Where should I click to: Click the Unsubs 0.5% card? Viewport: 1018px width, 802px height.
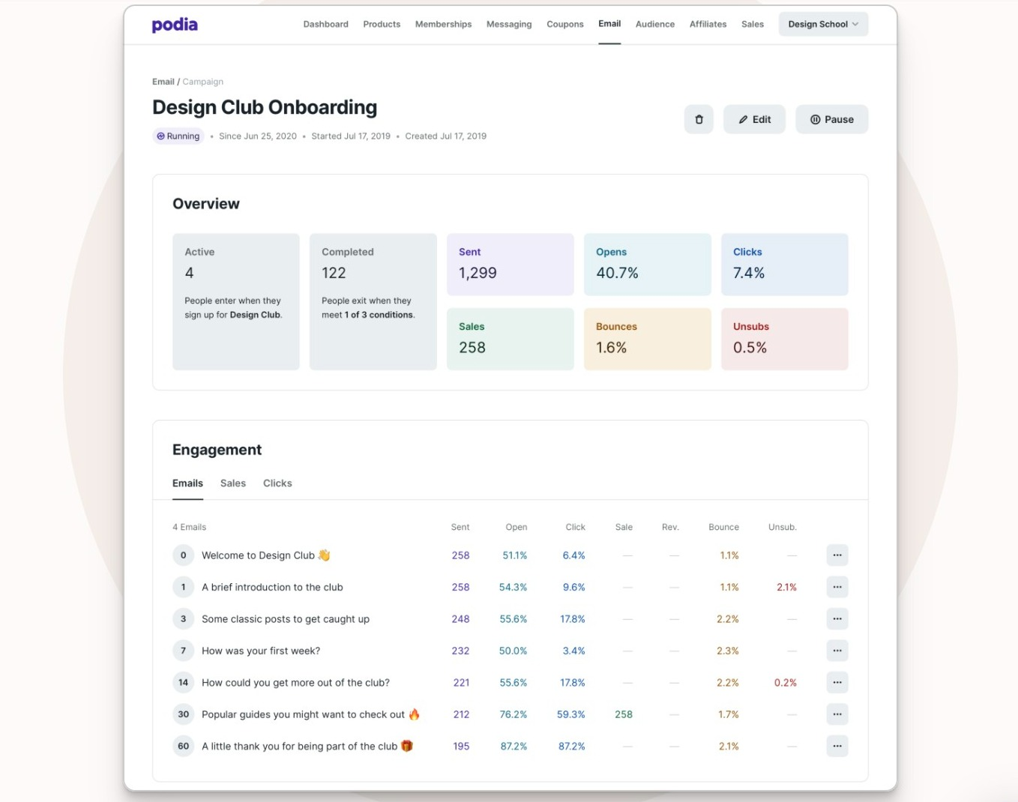(785, 339)
